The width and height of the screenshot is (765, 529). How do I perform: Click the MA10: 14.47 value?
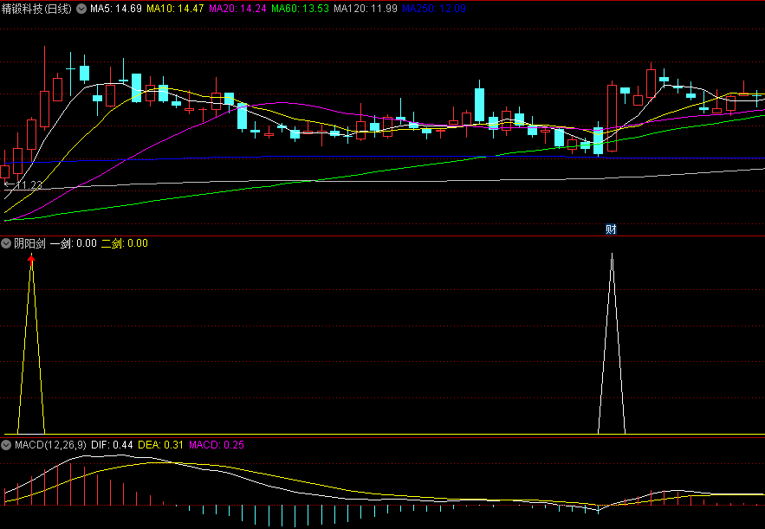(175, 9)
